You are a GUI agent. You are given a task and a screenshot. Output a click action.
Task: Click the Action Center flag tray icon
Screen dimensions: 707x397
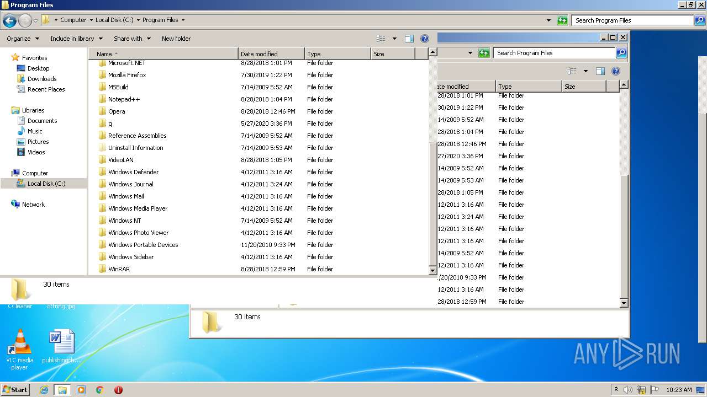click(655, 390)
